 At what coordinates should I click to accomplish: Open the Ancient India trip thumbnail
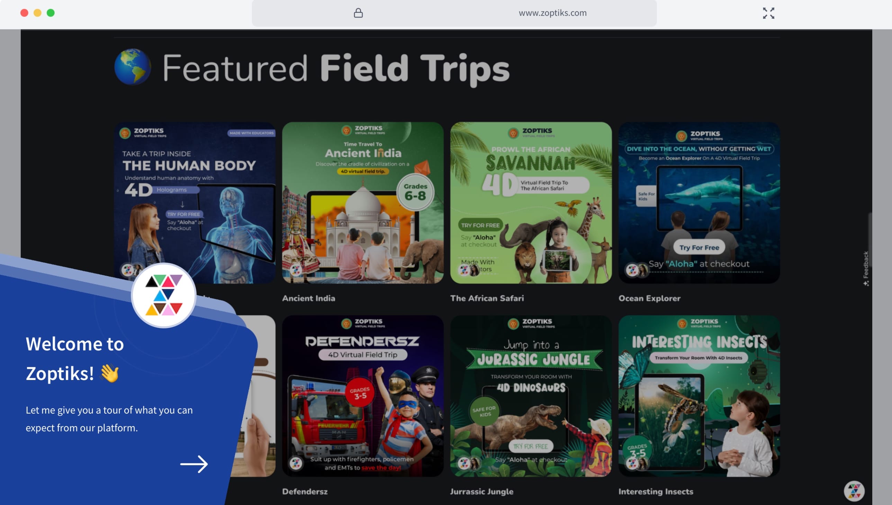click(363, 203)
